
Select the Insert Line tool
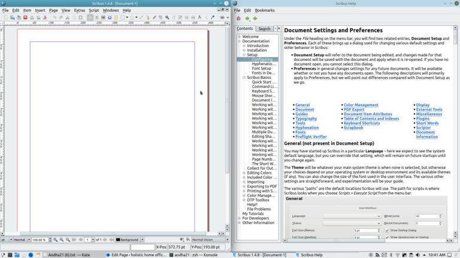coord(141,17)
